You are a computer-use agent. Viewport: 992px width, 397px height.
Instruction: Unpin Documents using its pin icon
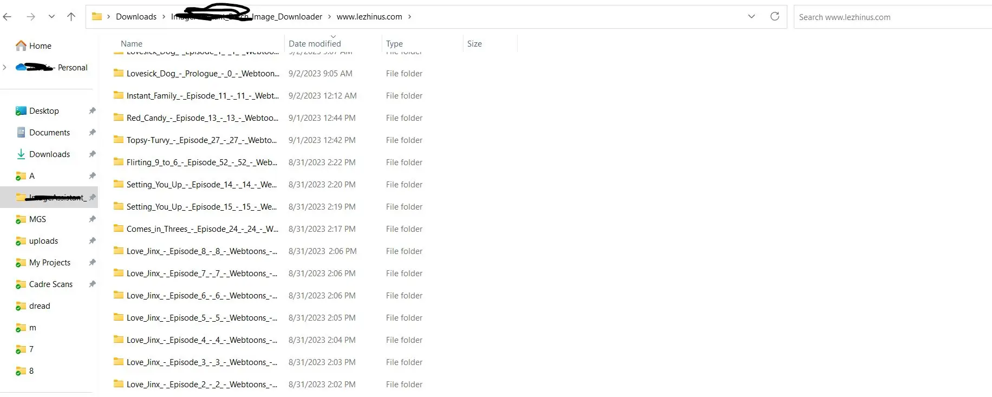[x=92, y=133]
